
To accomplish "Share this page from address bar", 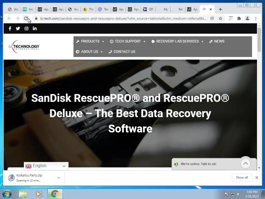I will (x=212, y=18).
